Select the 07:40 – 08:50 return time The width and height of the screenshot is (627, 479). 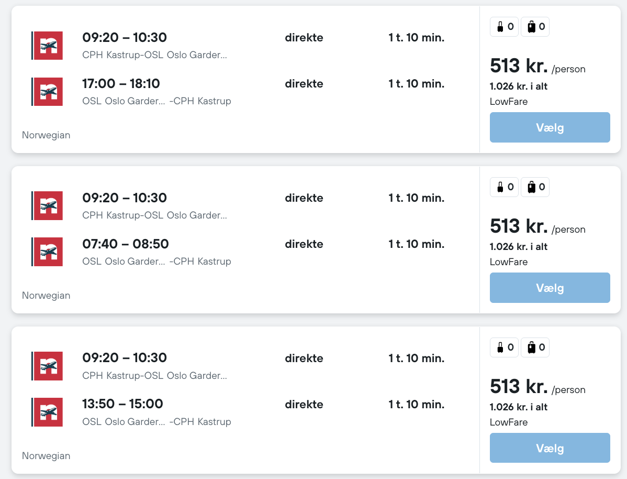click(x=126, y=244)
